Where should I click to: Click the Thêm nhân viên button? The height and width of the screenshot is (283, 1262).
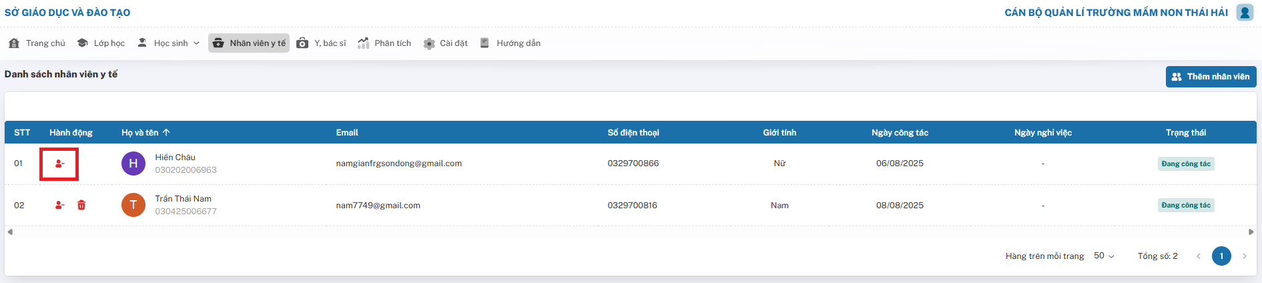pos(1211,77)
